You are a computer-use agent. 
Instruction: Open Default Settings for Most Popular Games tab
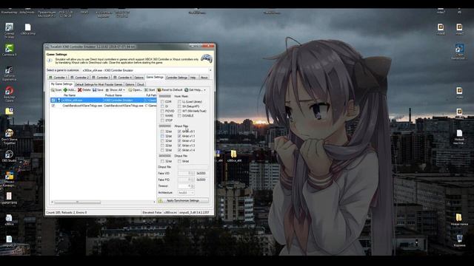click(x=99, y=84)
